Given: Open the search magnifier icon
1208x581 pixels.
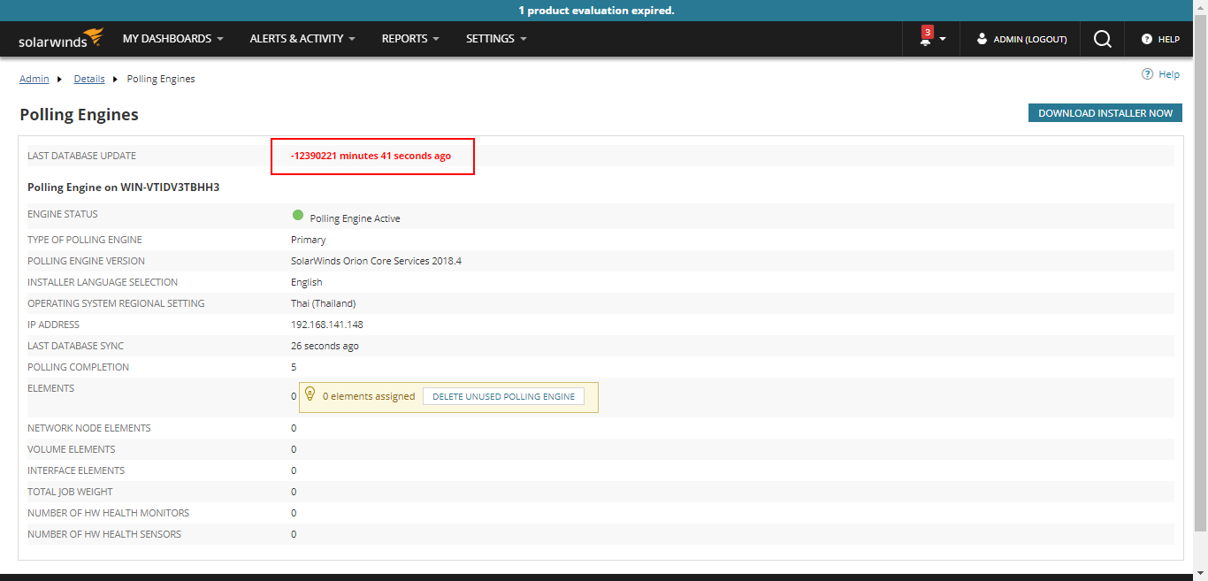Looking at the screenshot, I should coord(1102,39).
